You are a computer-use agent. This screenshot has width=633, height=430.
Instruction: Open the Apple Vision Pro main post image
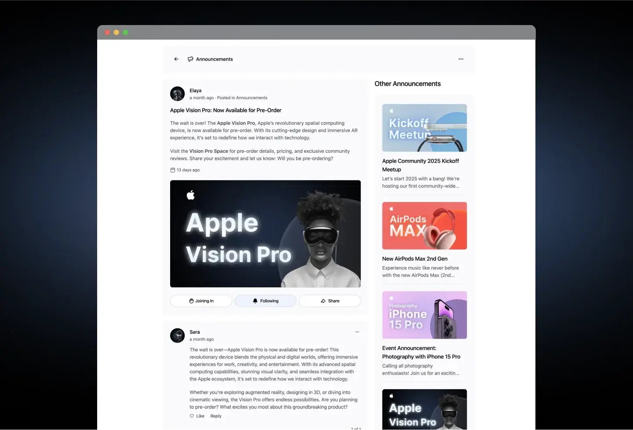coord(266,234)
